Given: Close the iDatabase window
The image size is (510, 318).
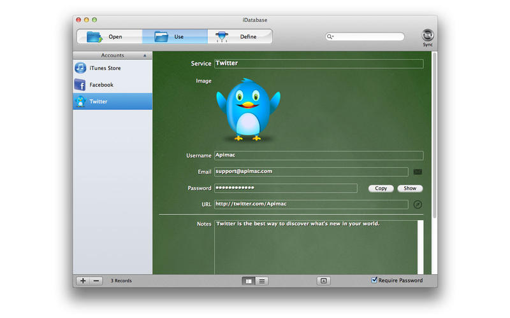Looking at the screenshot, I should click(x=78, y=20).
